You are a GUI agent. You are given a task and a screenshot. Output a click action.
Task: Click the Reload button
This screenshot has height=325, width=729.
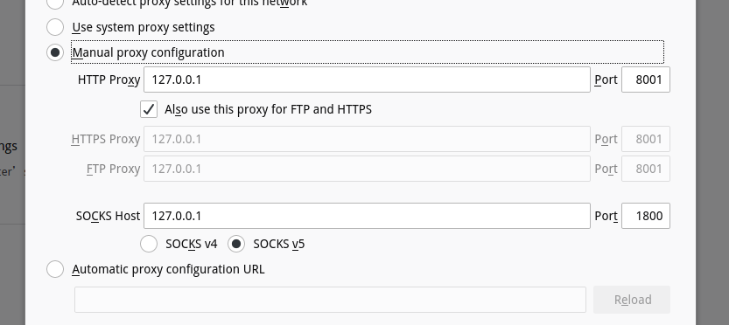pos(632,300)
